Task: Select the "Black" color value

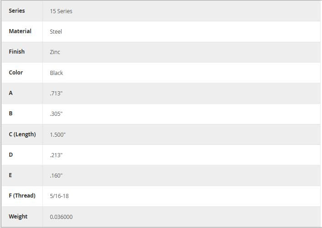Action: (56, 73)
